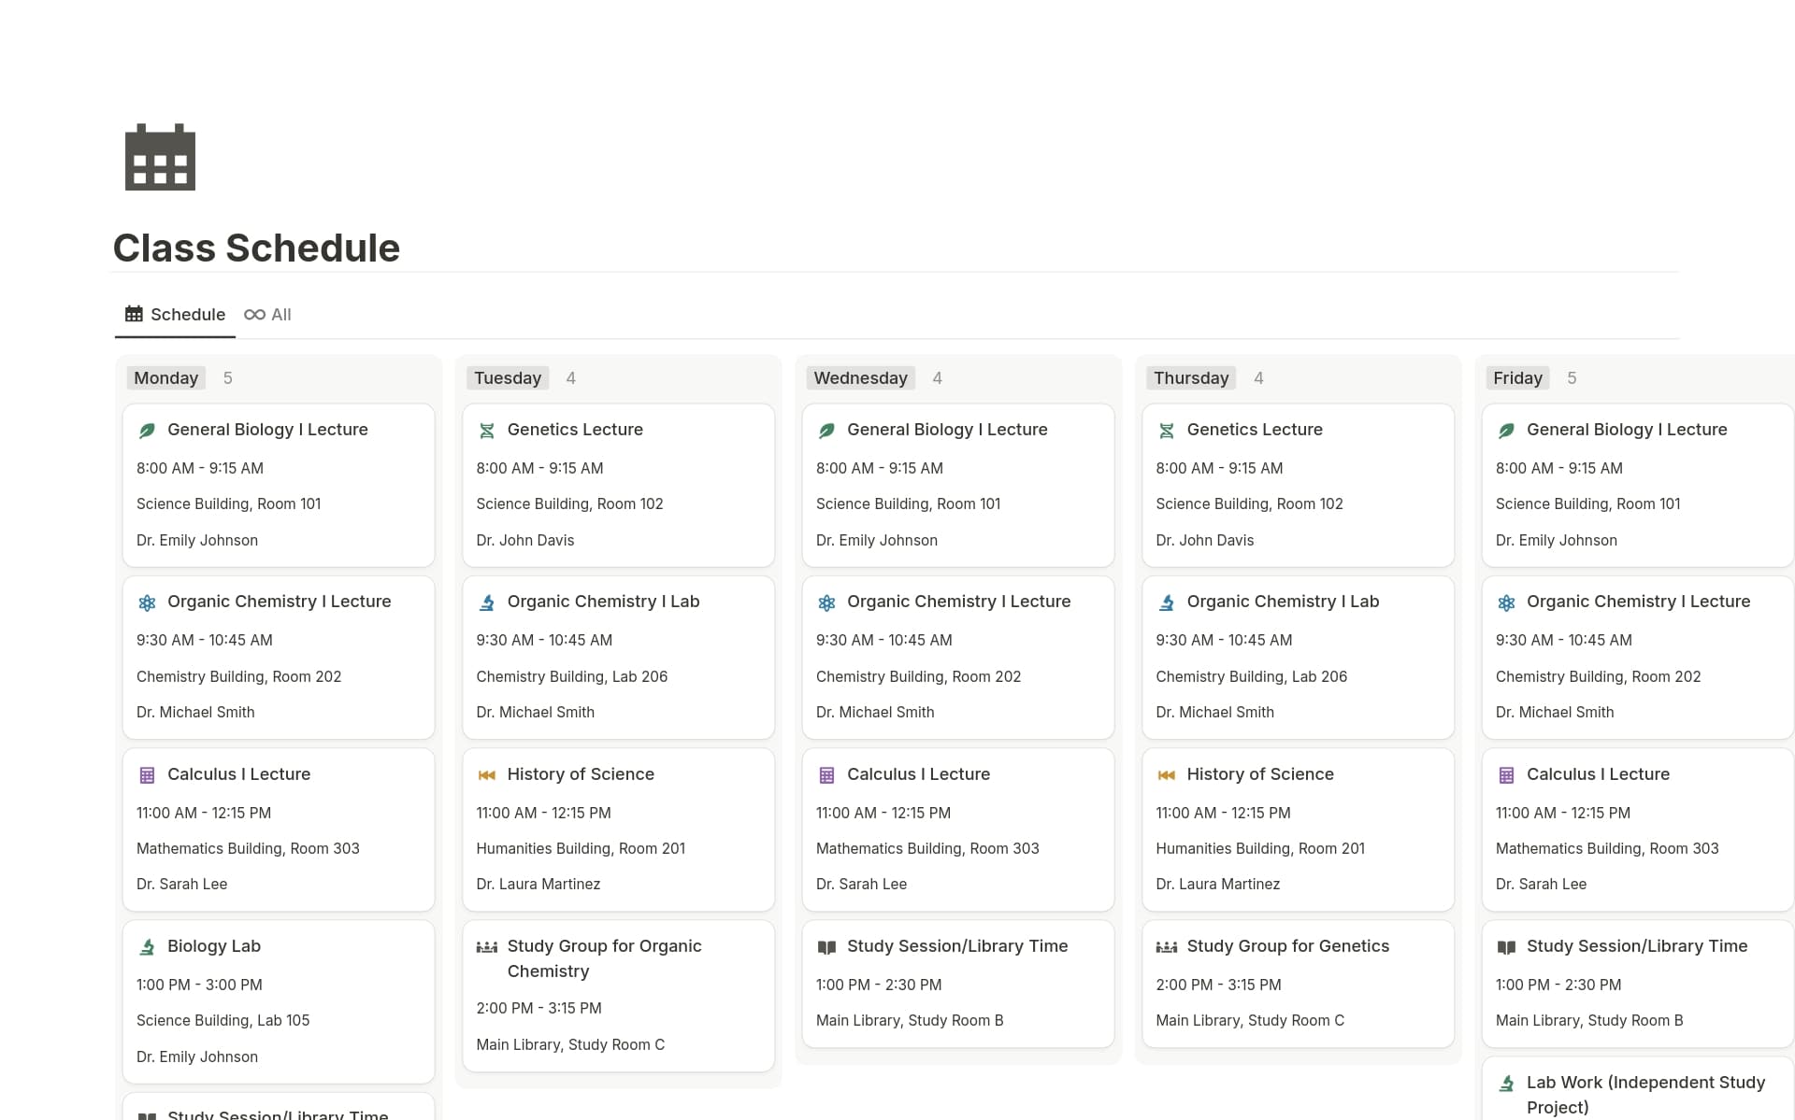Click the large calendar page icon above the title
This screenshot has width=1795, height=1120.
pyautogui.click(x=160, y=157)
